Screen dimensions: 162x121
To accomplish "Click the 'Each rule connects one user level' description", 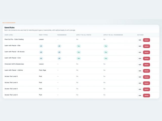I will coord(40,30).
